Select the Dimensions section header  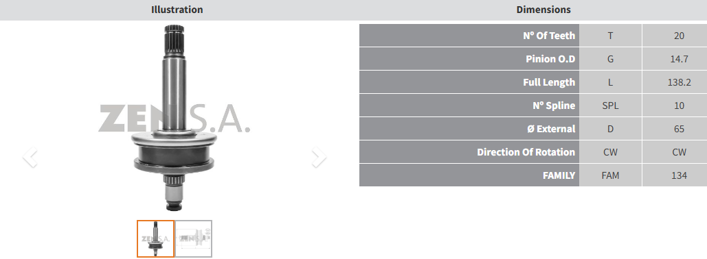(x=543, y=10)
